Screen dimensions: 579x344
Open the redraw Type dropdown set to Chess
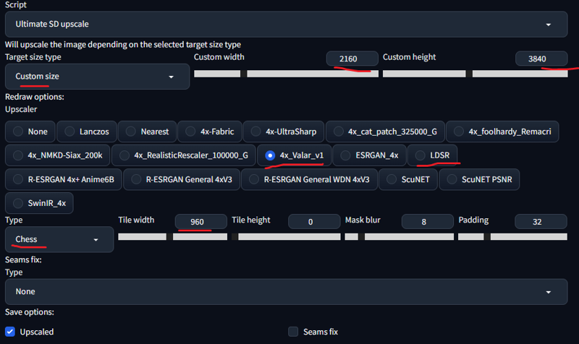click(x=59, y=239)
